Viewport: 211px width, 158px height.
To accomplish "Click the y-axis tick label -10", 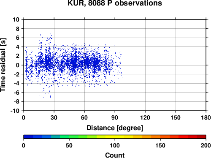I will point(15,111).
